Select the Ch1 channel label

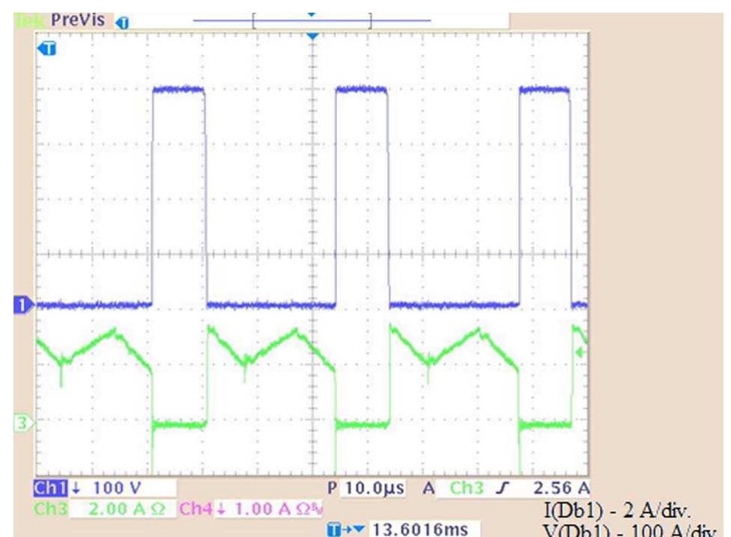point(51,488)
